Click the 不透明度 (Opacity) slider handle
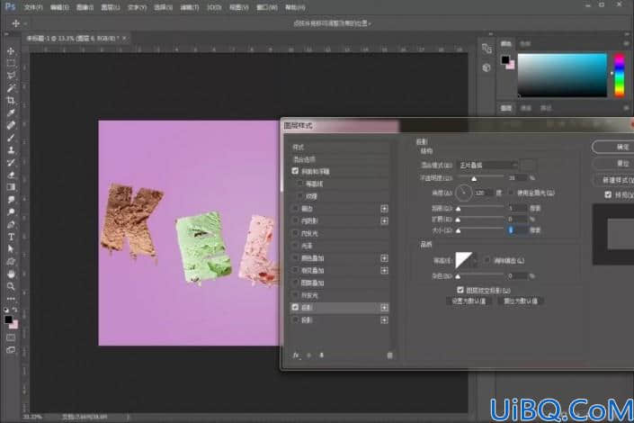 (x=474, y=178)
